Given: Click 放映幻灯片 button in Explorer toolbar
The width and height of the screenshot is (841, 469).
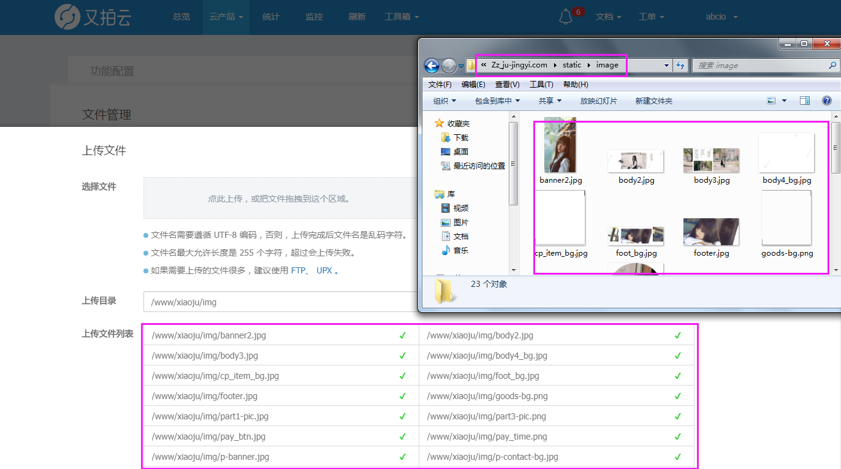Looking at the screenshot, I should (599, 101).
